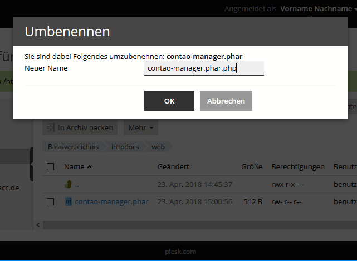Navigate to httpdocs breadcrumb

coord(125,147)
